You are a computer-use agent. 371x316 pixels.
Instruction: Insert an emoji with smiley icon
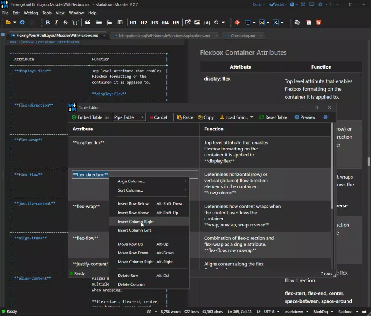point(216,23)
